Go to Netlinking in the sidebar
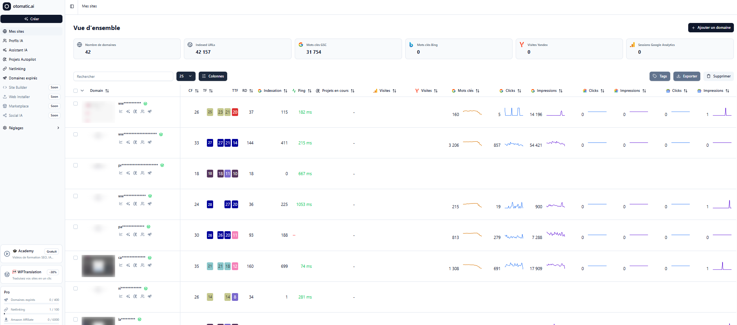Viewport: 737px width, 325px height. pos(17,69)
